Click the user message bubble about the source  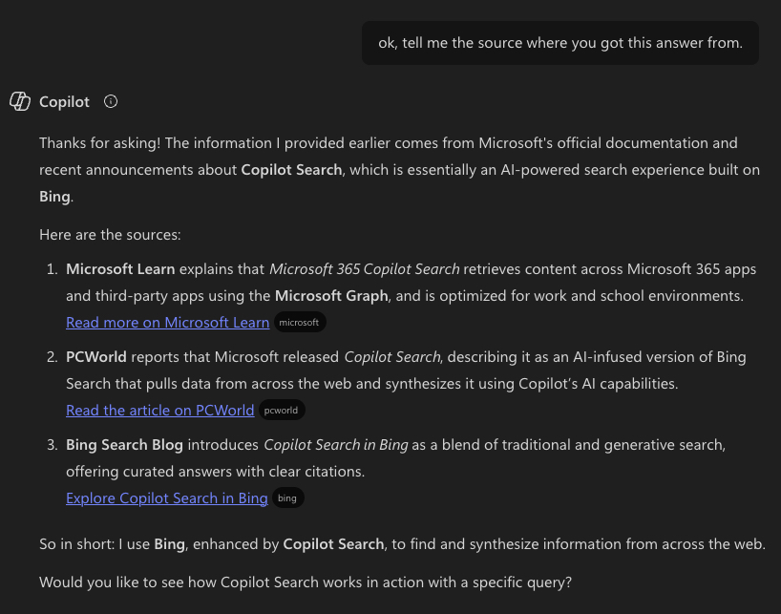coord(559,43)
